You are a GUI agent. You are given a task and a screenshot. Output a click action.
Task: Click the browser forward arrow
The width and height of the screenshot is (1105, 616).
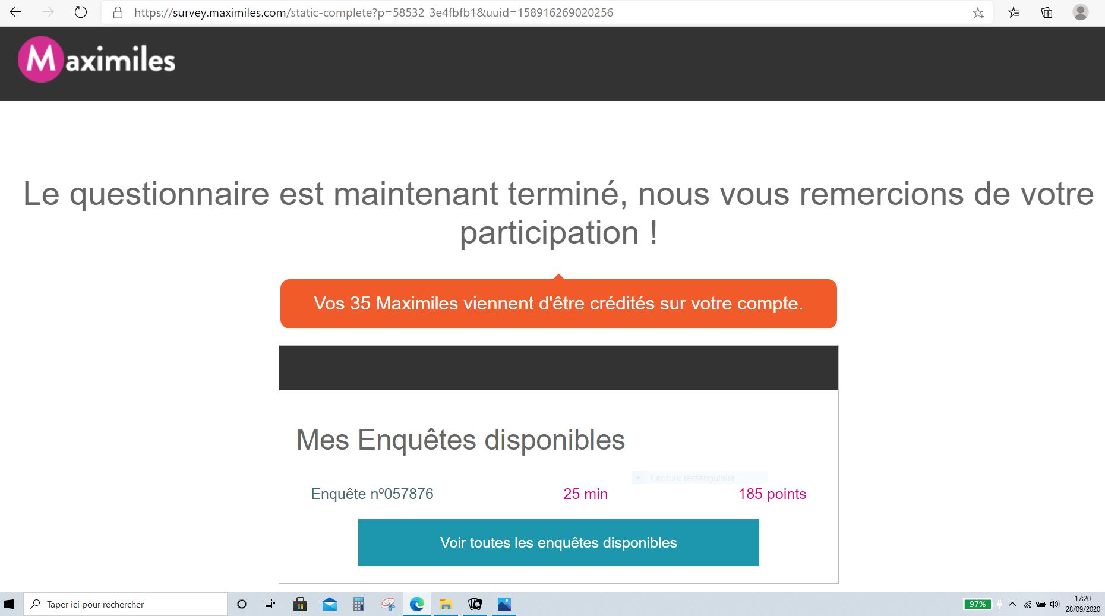click(x=48, y=12)
